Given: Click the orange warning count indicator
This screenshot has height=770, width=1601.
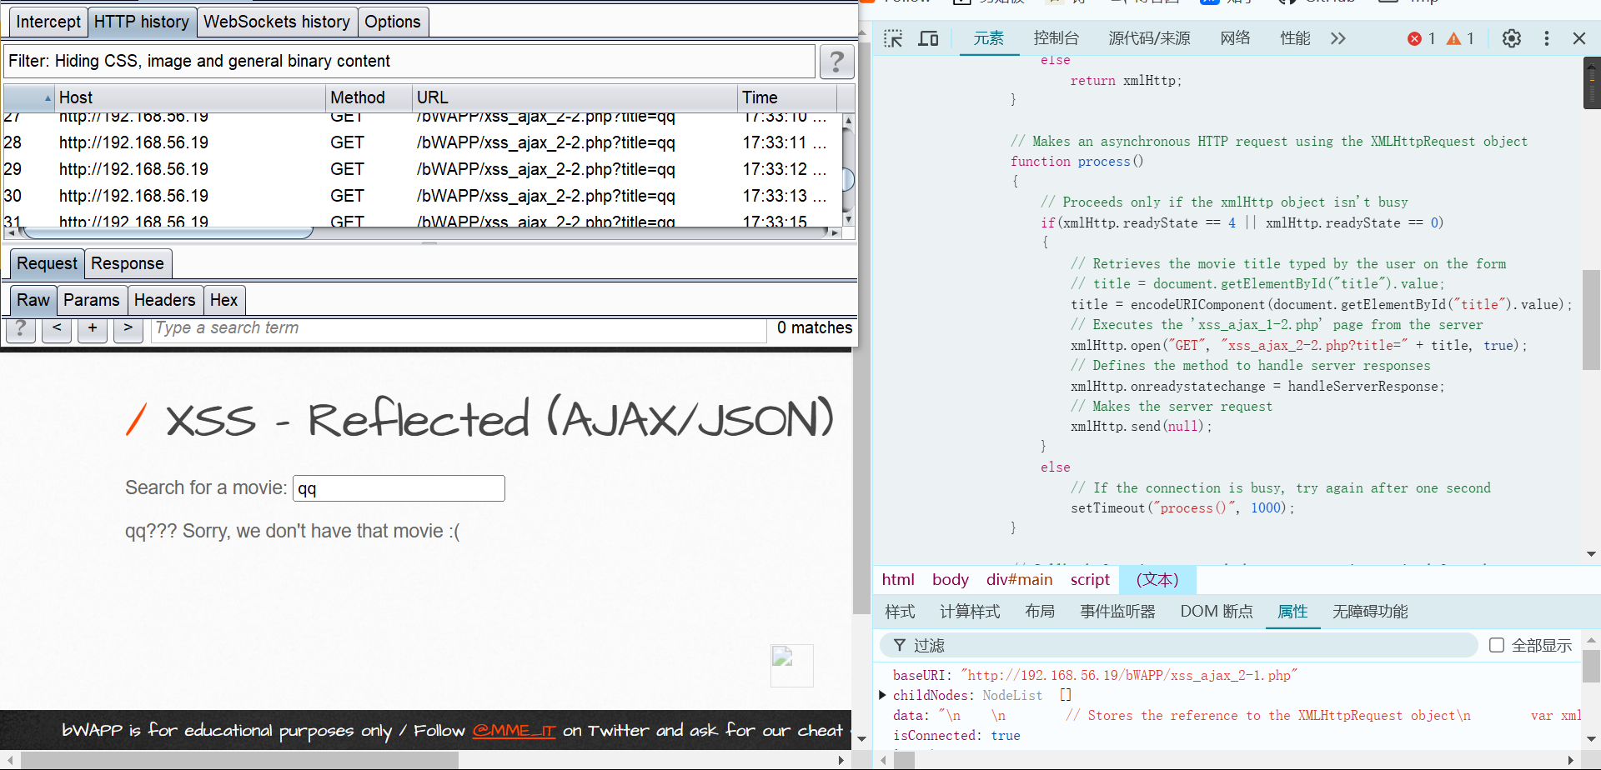Looking at the screenshot, I should click(x=1460, y=38).
